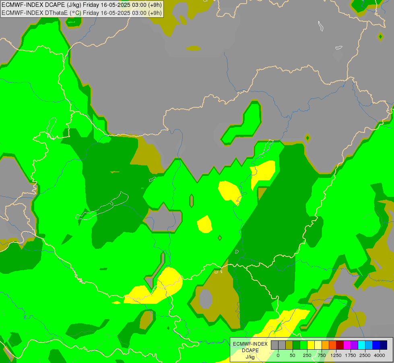Viewport: 394px width, 363px height.
Task: Select the pale yellow legend swatch
Action: [318, 345]
